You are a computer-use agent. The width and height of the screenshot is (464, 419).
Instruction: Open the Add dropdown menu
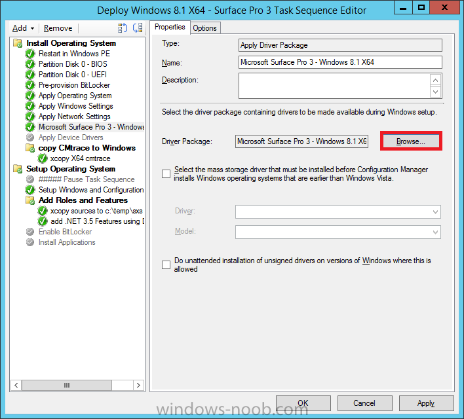pyautogui.click(x=24, y=28)
